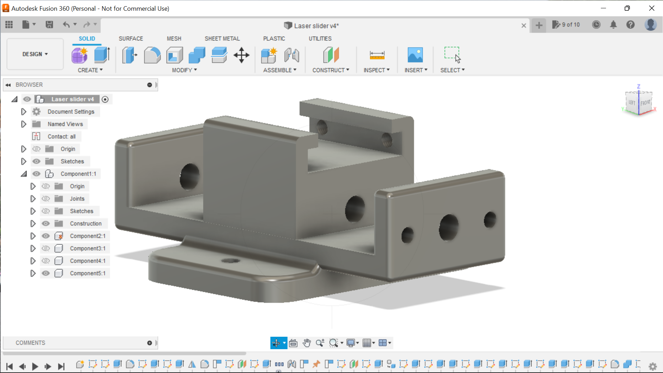Open the notifications bell

pyautogui.click(x=613, y=25)
